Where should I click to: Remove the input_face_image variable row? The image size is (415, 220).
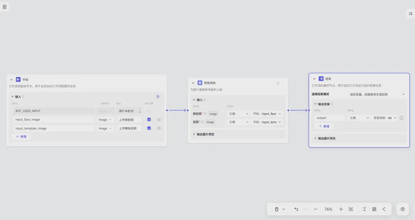[x=159, y=120]
